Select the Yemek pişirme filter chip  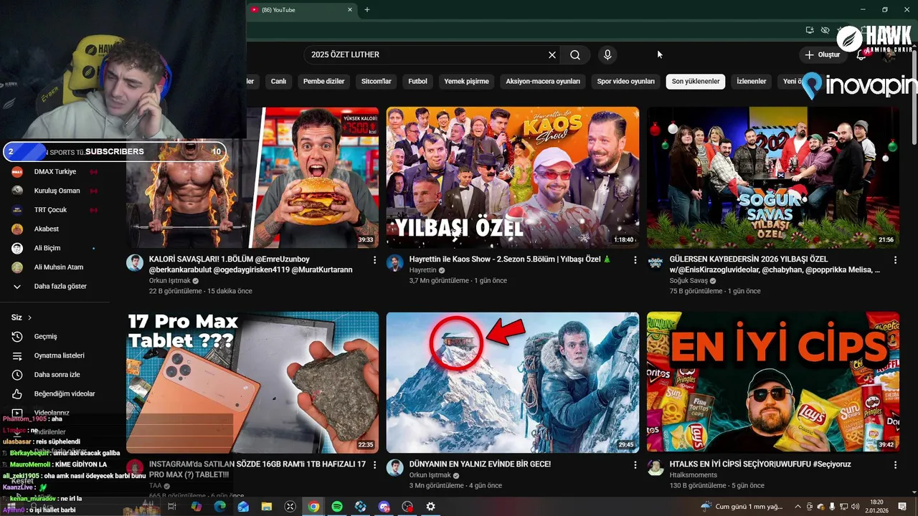pyautogui.click(x=466, y=82)
